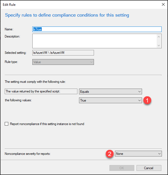168x175 pixels.
Task: Click the OK button
Action: point(122,168)
